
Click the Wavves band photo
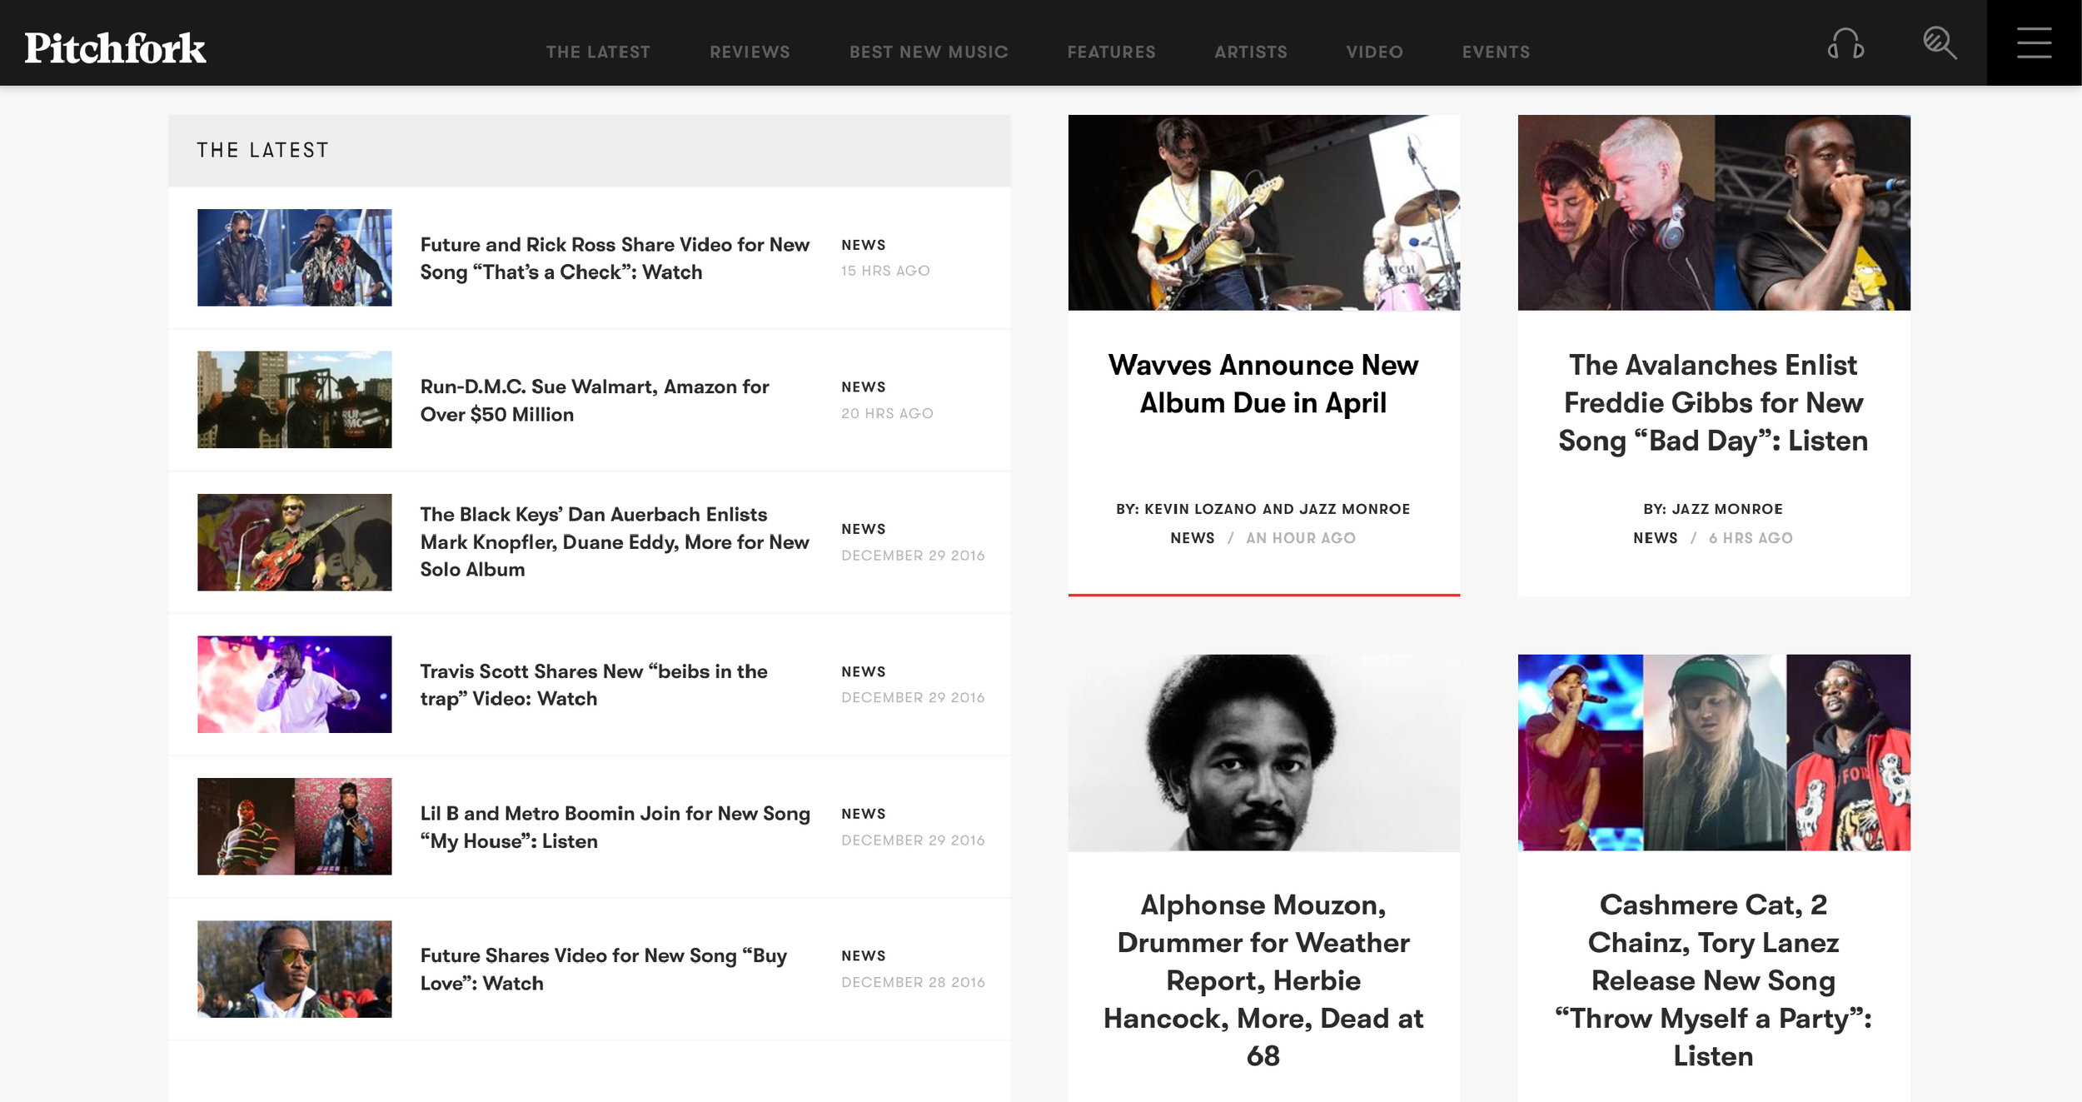click(1264, 212)
